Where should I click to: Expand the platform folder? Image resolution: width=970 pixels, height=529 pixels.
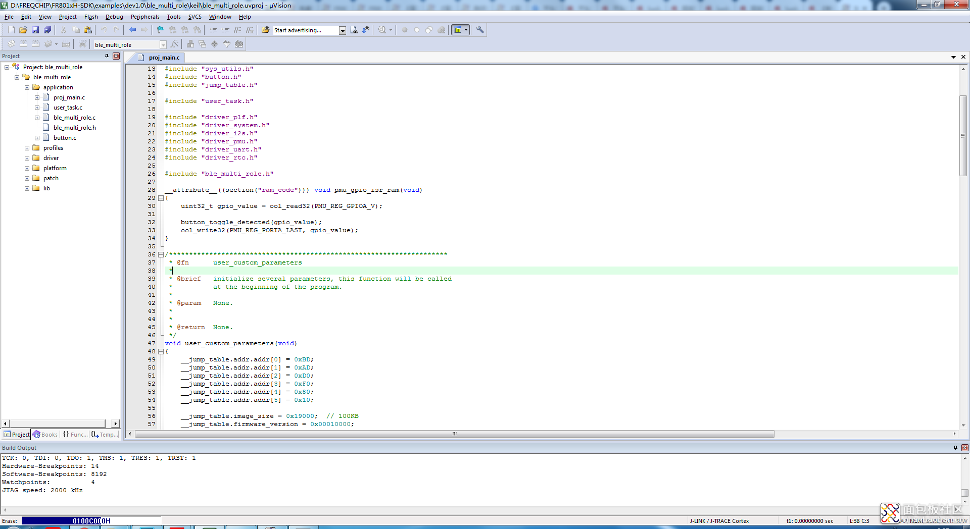[27, 168]
